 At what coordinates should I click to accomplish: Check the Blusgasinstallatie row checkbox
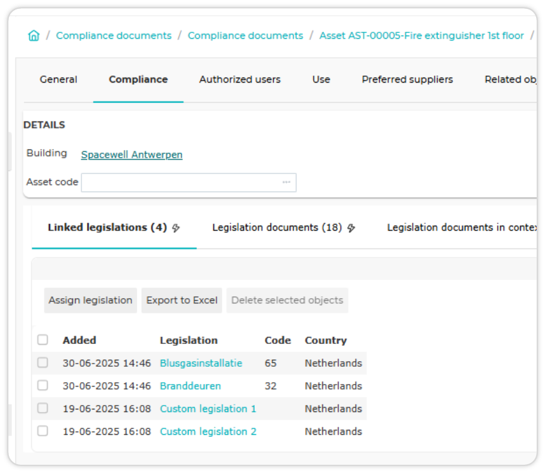pos(43,363)
